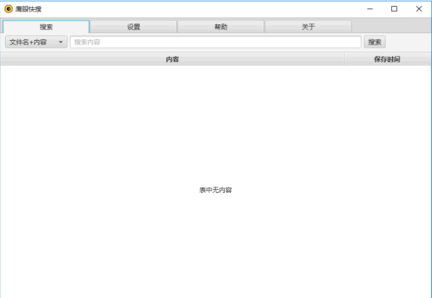Open the 帮助 tab

221,27
